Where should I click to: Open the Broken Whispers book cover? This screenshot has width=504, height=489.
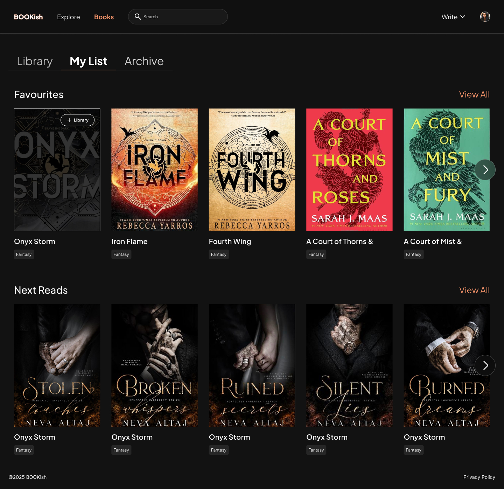154,365
